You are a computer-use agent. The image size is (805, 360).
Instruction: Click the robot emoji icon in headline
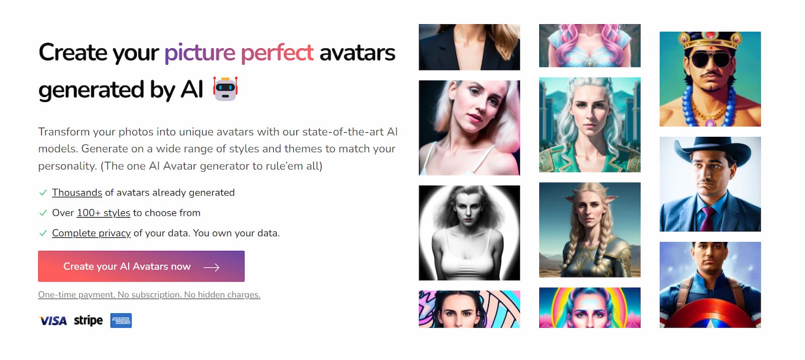[x=225, y=89]
